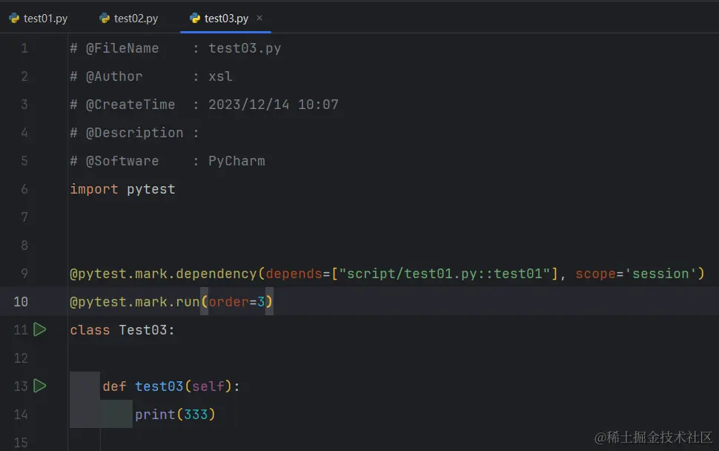Viewport: 719px width, 451px height.
Task: Select the test03.py tab label
Action: [226, 19]
